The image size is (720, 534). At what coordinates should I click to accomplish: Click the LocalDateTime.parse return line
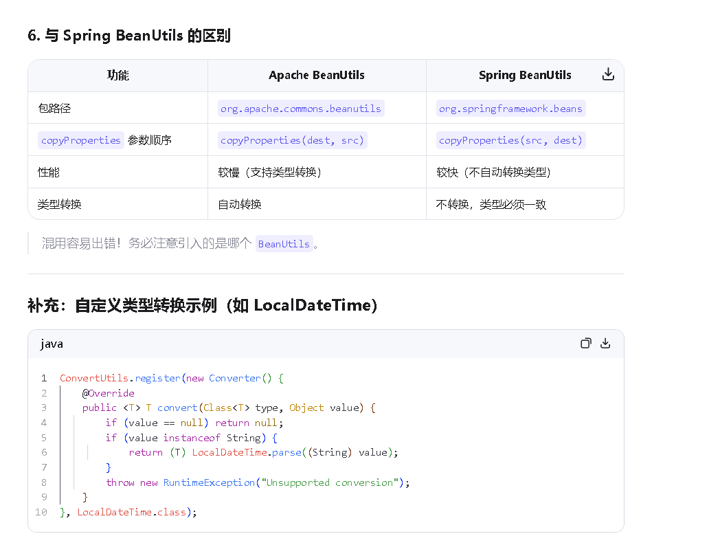click(x=264, y=452)
